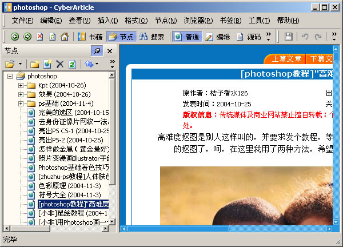Open the 浏览器(R) menu
Screen dimensions: 343x247
(198, 21)
